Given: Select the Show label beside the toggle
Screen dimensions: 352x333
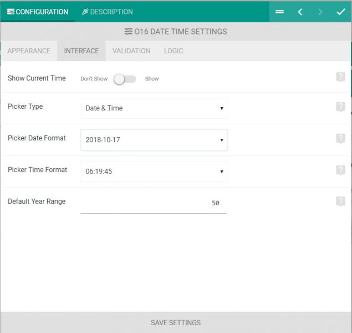Looking at the screenshot, I should (x=152, y=79).
